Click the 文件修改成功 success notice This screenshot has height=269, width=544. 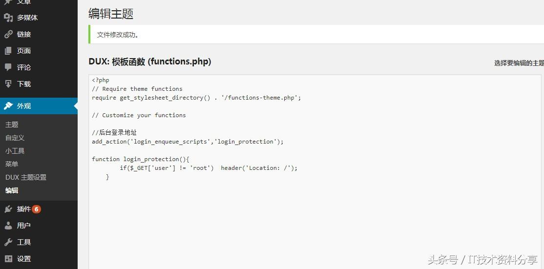pyautogui.click(x=118, y=35)
